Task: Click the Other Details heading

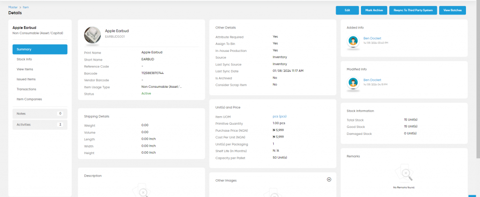Action: (225, 28)
